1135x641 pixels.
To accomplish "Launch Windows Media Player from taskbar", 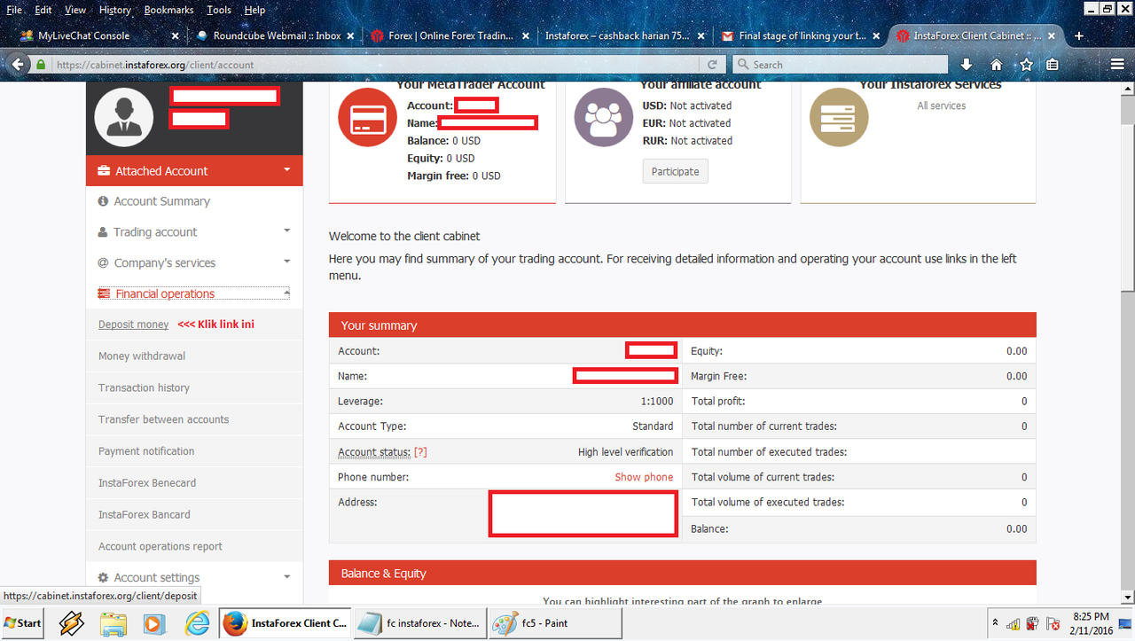I will coord(153,623).
